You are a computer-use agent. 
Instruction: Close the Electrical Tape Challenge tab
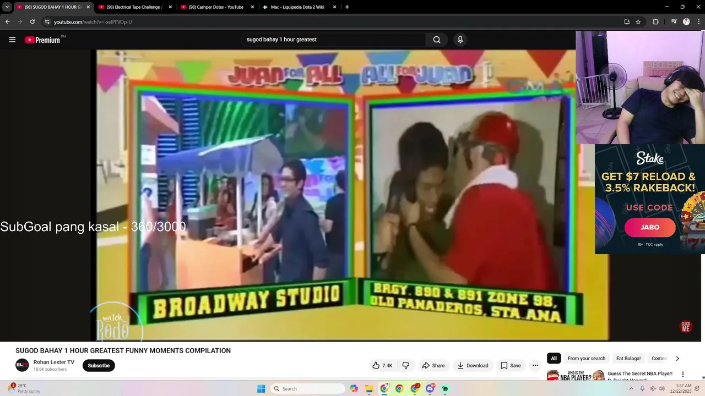click(x=170, y=7)
